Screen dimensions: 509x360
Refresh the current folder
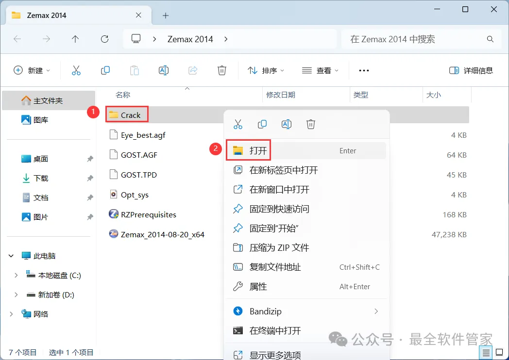pyautogui.click(x=104, y=39)
